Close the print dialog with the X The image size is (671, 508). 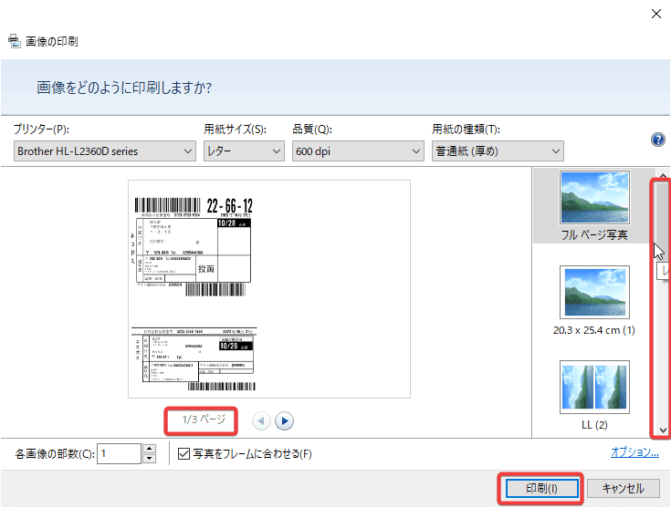click(656, 14)
